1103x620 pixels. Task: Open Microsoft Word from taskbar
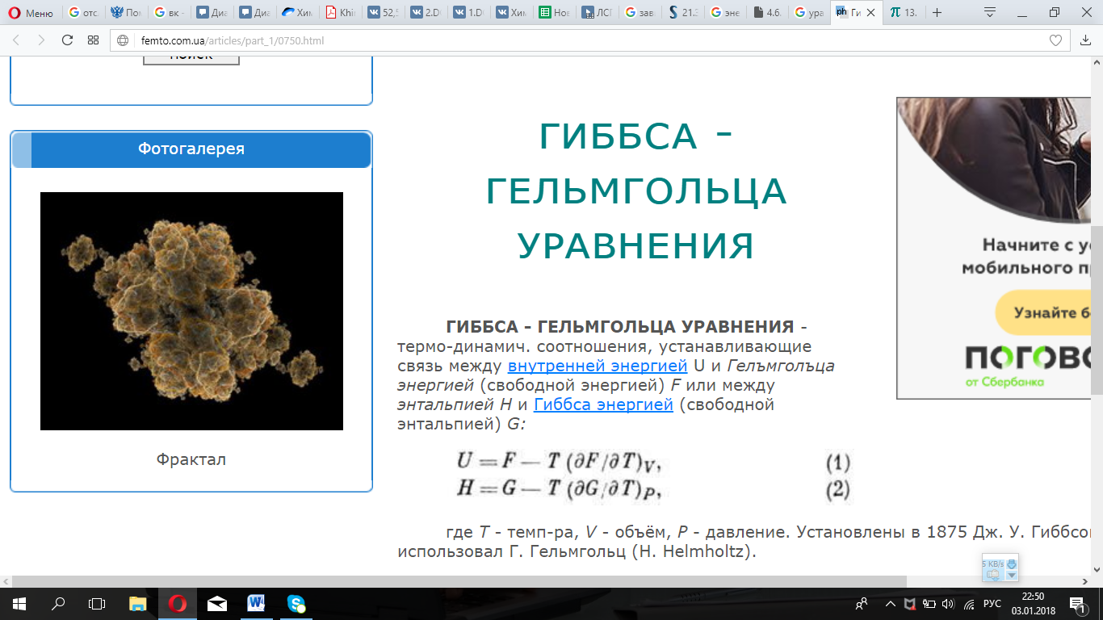click(x=256, y=603)
